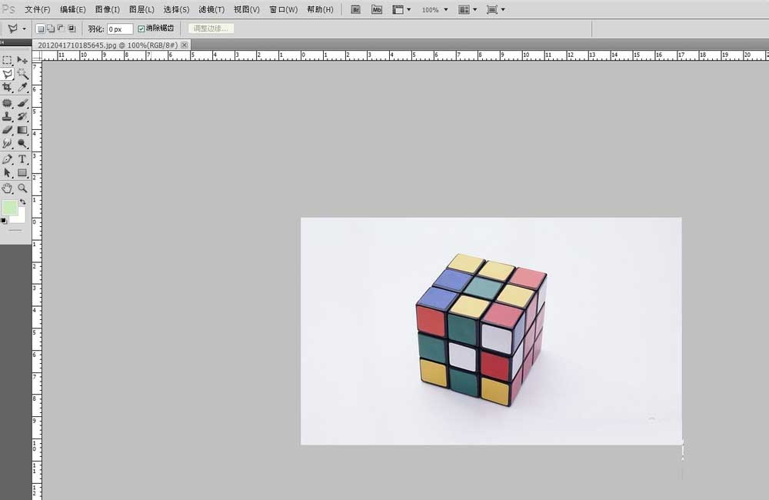769x500 pixels.
Task: Reset default foreground and background colors
Action: tap(4, 221)
